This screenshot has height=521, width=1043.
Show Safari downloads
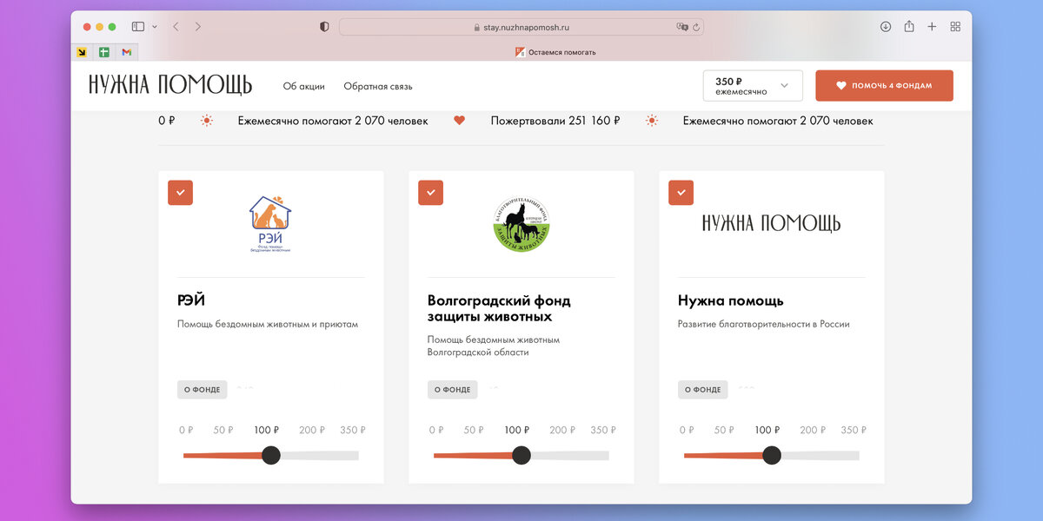886,27
